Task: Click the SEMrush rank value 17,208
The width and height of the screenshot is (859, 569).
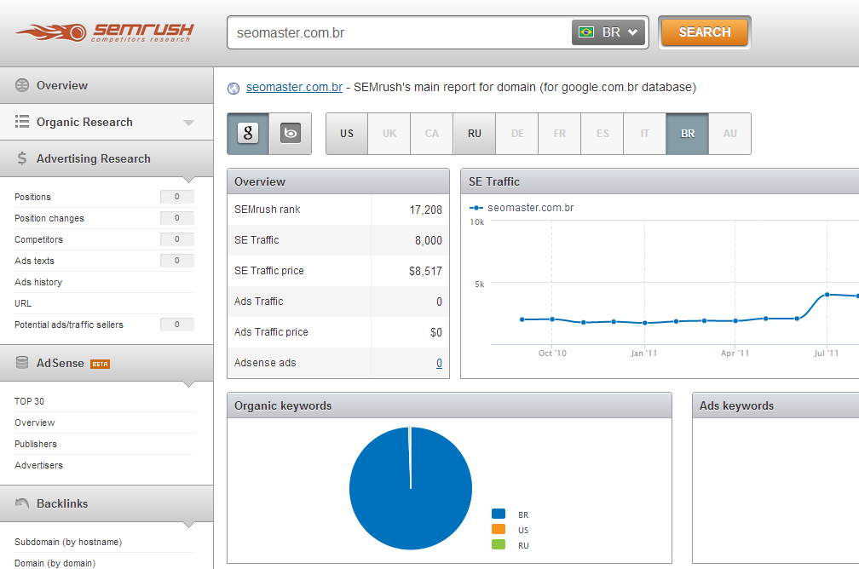Action: click(x=426, y=210)
